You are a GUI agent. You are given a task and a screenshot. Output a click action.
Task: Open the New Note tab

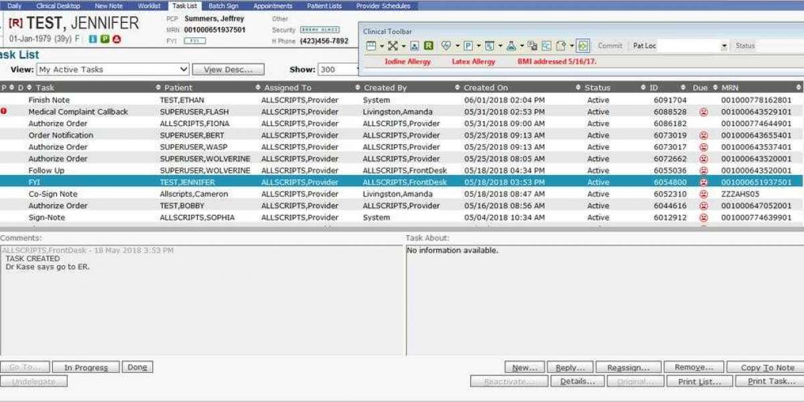click(x=109, y=5)
